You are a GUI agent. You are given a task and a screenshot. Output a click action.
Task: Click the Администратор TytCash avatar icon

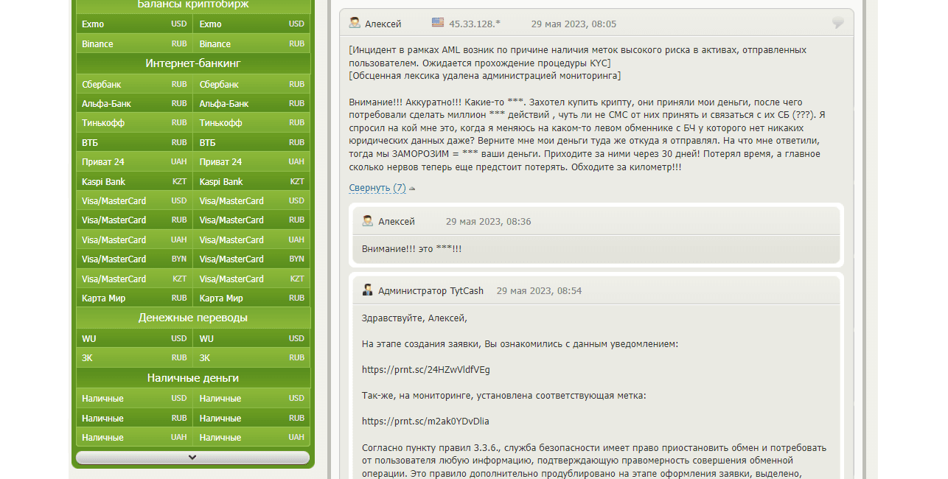[x=368, y=290]
